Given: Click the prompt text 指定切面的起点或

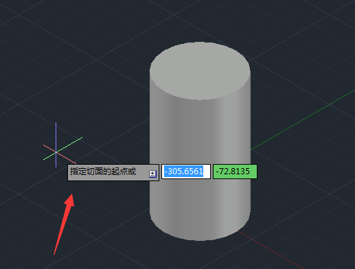Looking at the screenshot, I should (x=103, y=172).
